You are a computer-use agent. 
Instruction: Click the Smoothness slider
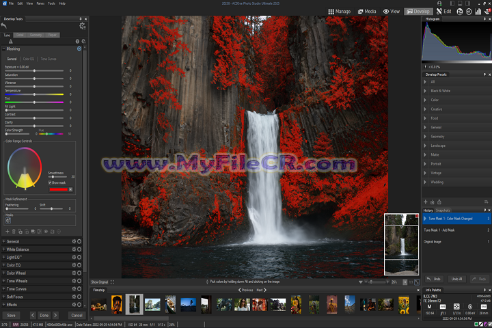[57, 177]
